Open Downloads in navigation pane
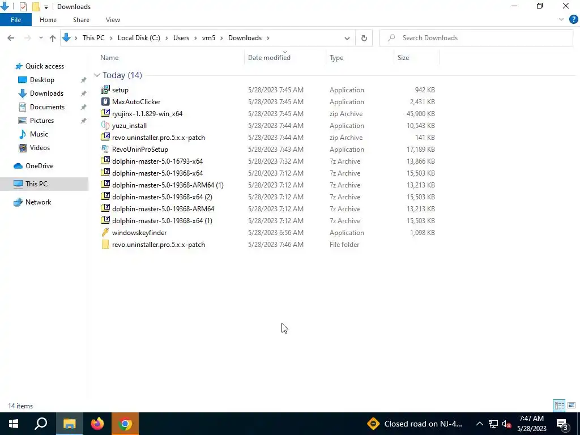 click(46, 93)
